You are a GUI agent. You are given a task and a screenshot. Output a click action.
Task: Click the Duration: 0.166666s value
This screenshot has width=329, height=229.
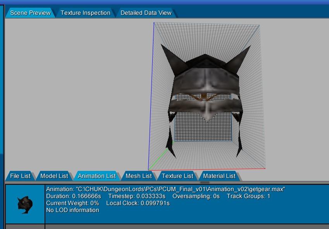click(x=74, y=196)
